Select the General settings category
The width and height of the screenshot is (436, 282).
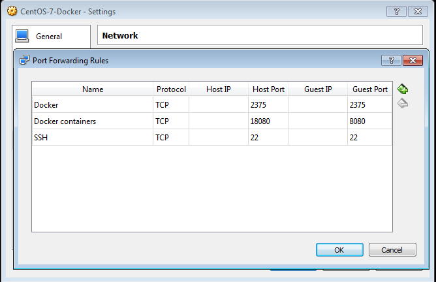[x=51, y=37]
